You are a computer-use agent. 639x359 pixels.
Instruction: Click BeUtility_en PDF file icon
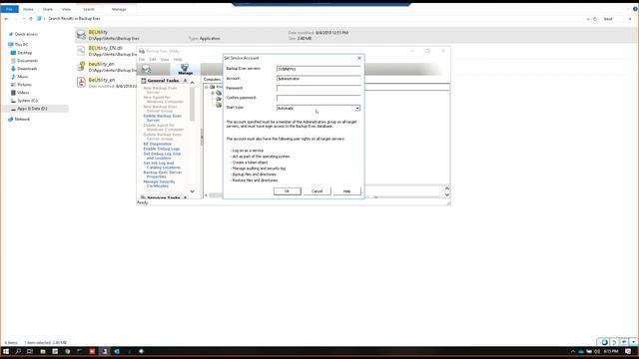[81, 83]
